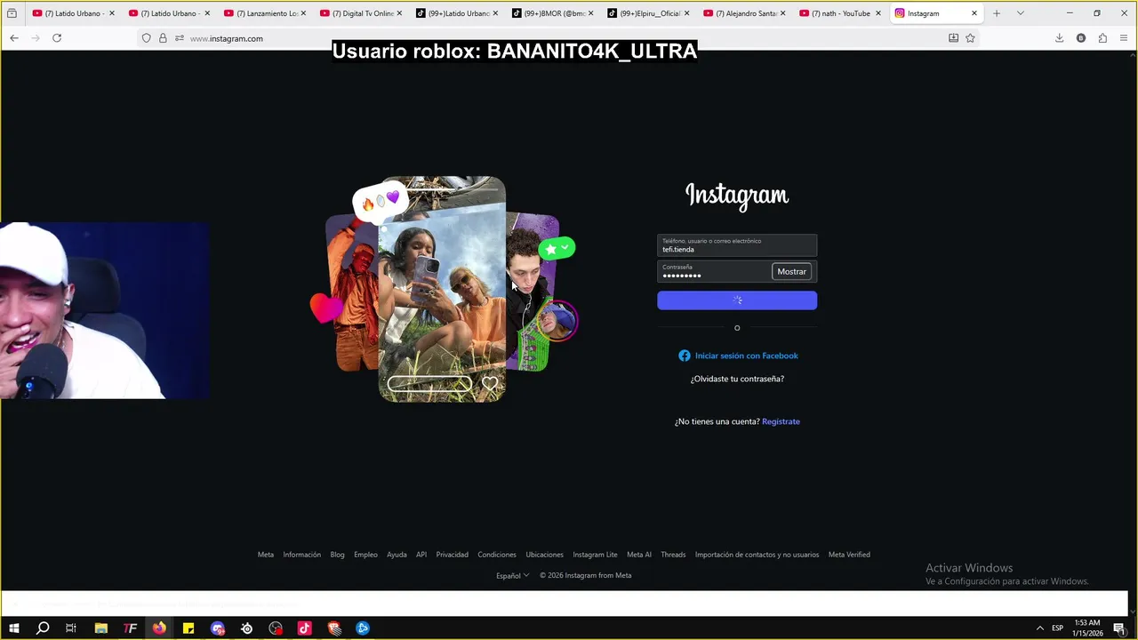Open Blog footer link
Viewport: 1138px width, 640px height.
point(338,555)
